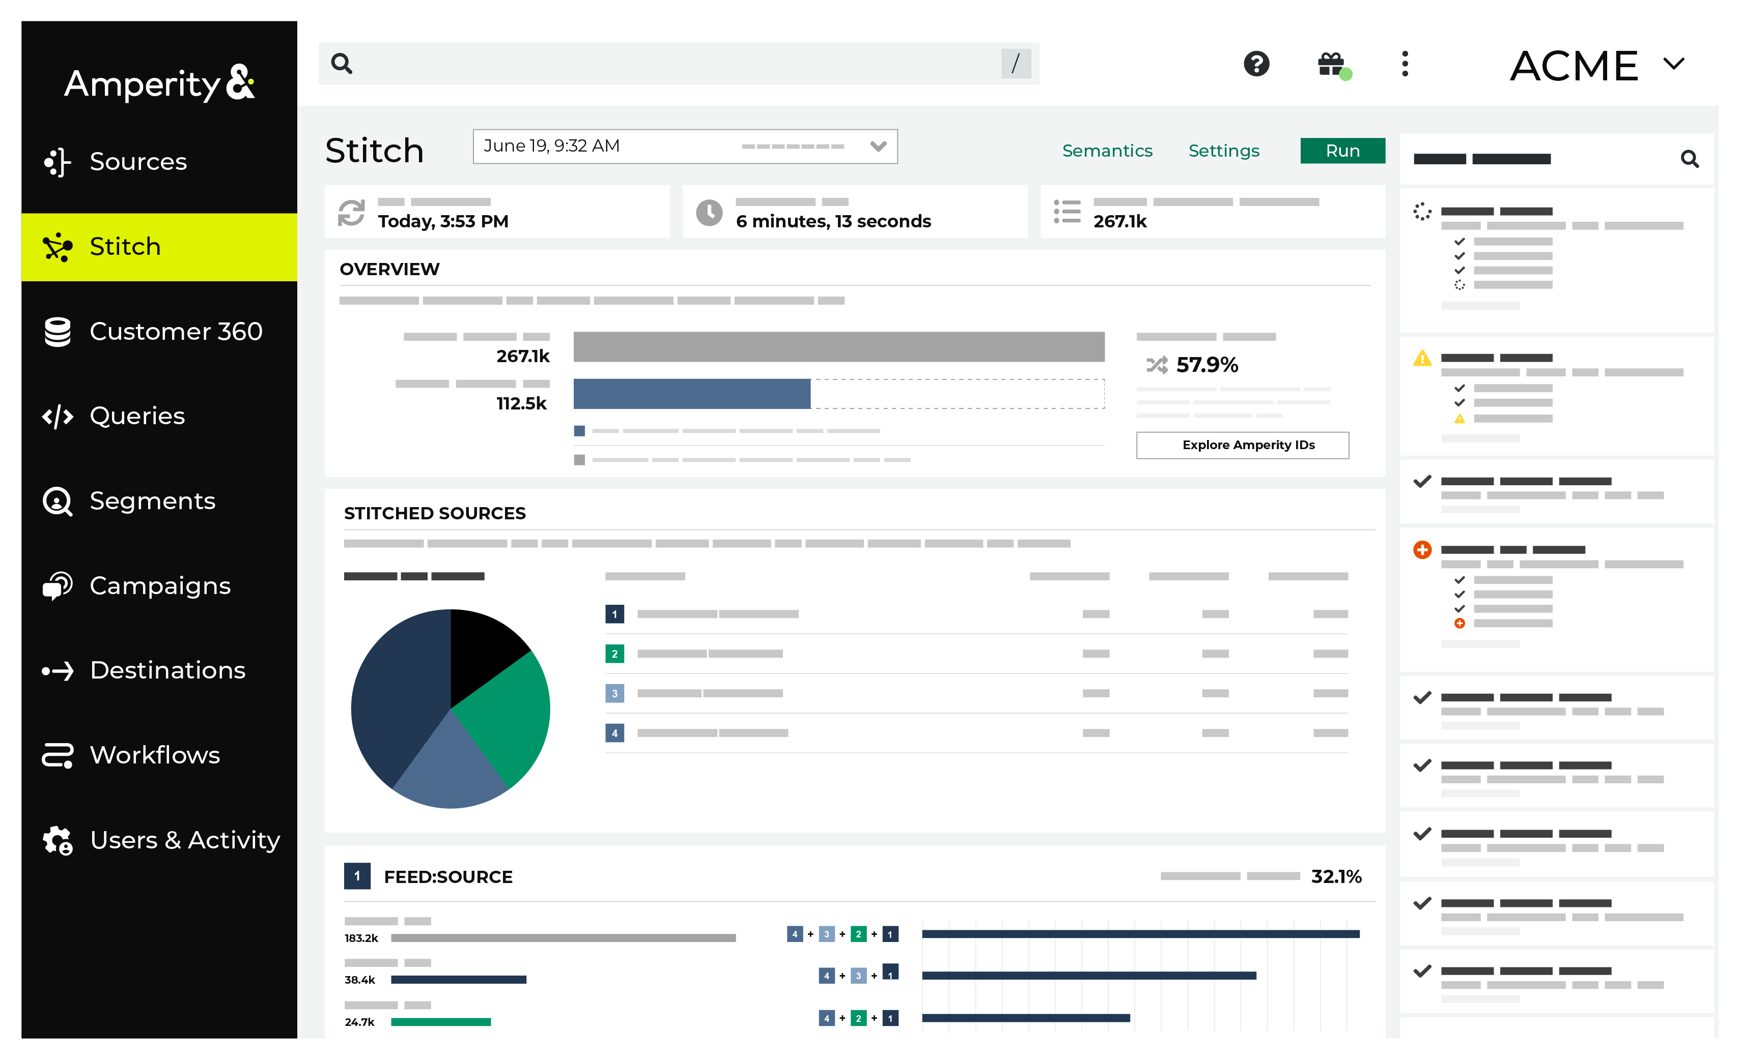Open the Semantics link
Image resolution: width=1740 pixels, height=1060 pixels.
coord(1107,151)
